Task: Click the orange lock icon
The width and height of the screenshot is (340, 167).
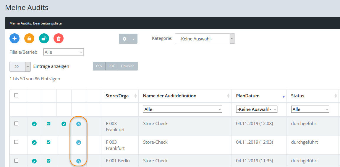Action: [x=29, y=39]
